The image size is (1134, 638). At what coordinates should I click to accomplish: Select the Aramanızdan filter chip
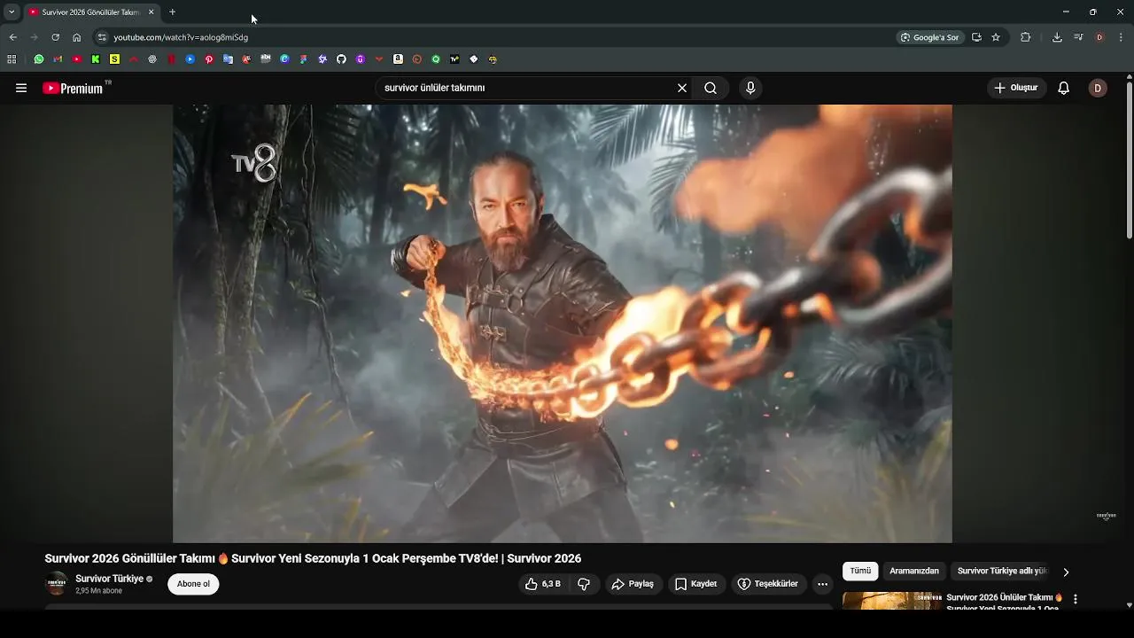point(914,572)
